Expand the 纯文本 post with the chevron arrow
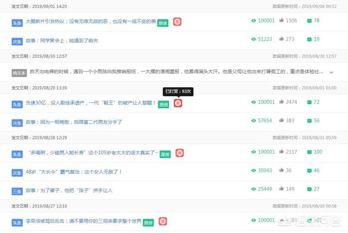The width and height of the screenshot is (348, 233). 331,72
